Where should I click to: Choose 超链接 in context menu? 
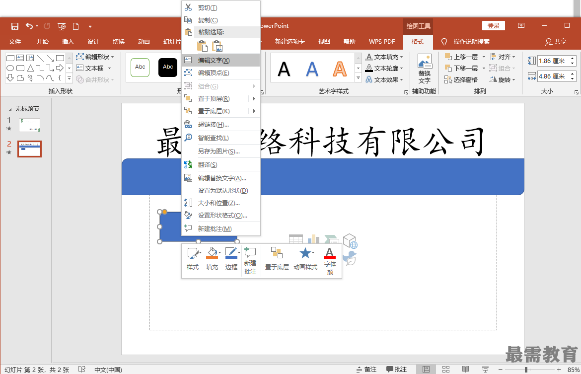221,125
